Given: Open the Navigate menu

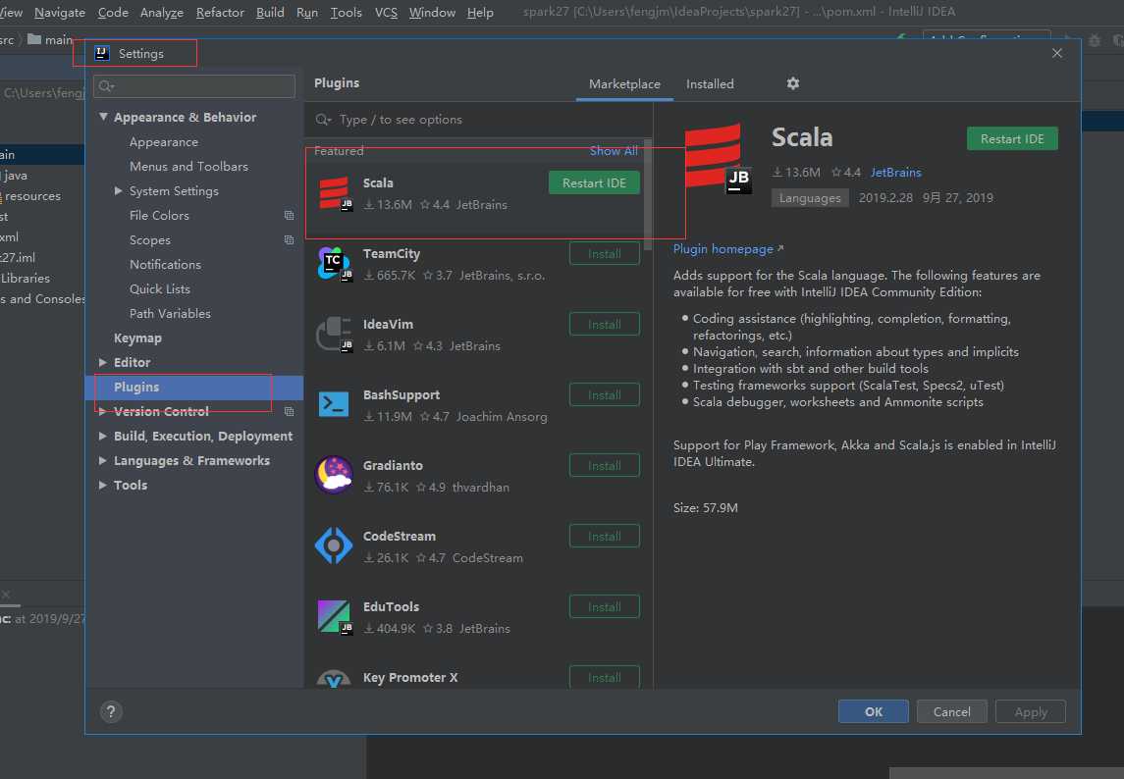Looking at the screenshot, I should (60, 12).
